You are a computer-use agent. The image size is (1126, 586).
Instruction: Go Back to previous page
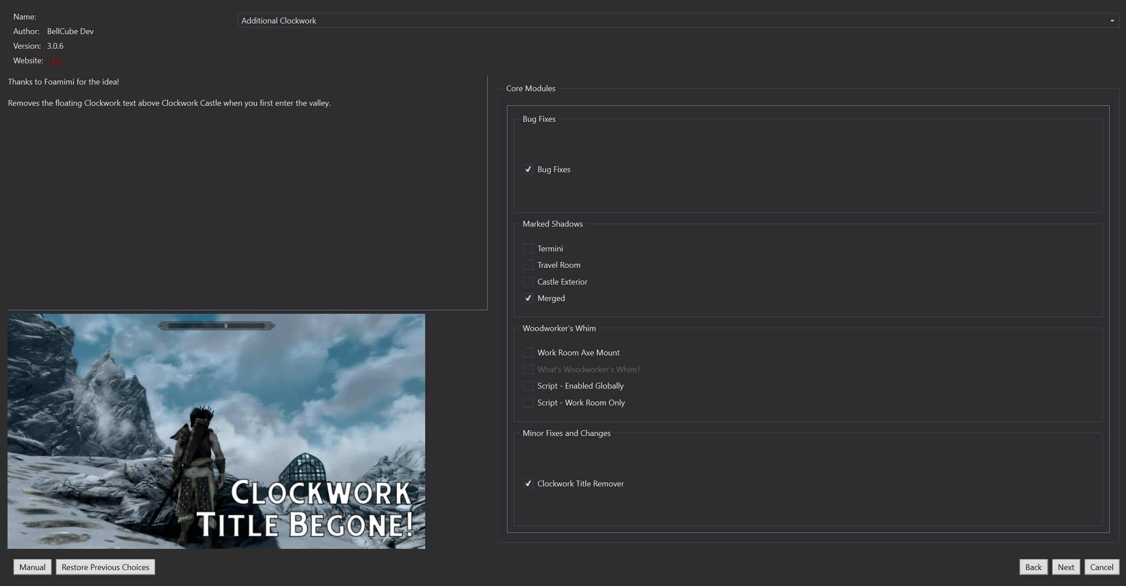click(1034, 567)
